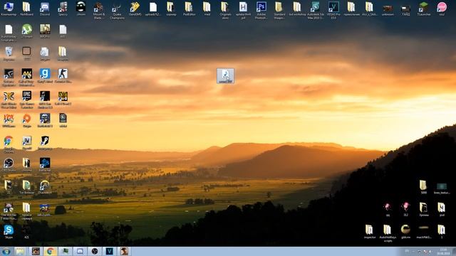Launch Garry's Mod shortcut
456x256 pixels.
point(45,76)
